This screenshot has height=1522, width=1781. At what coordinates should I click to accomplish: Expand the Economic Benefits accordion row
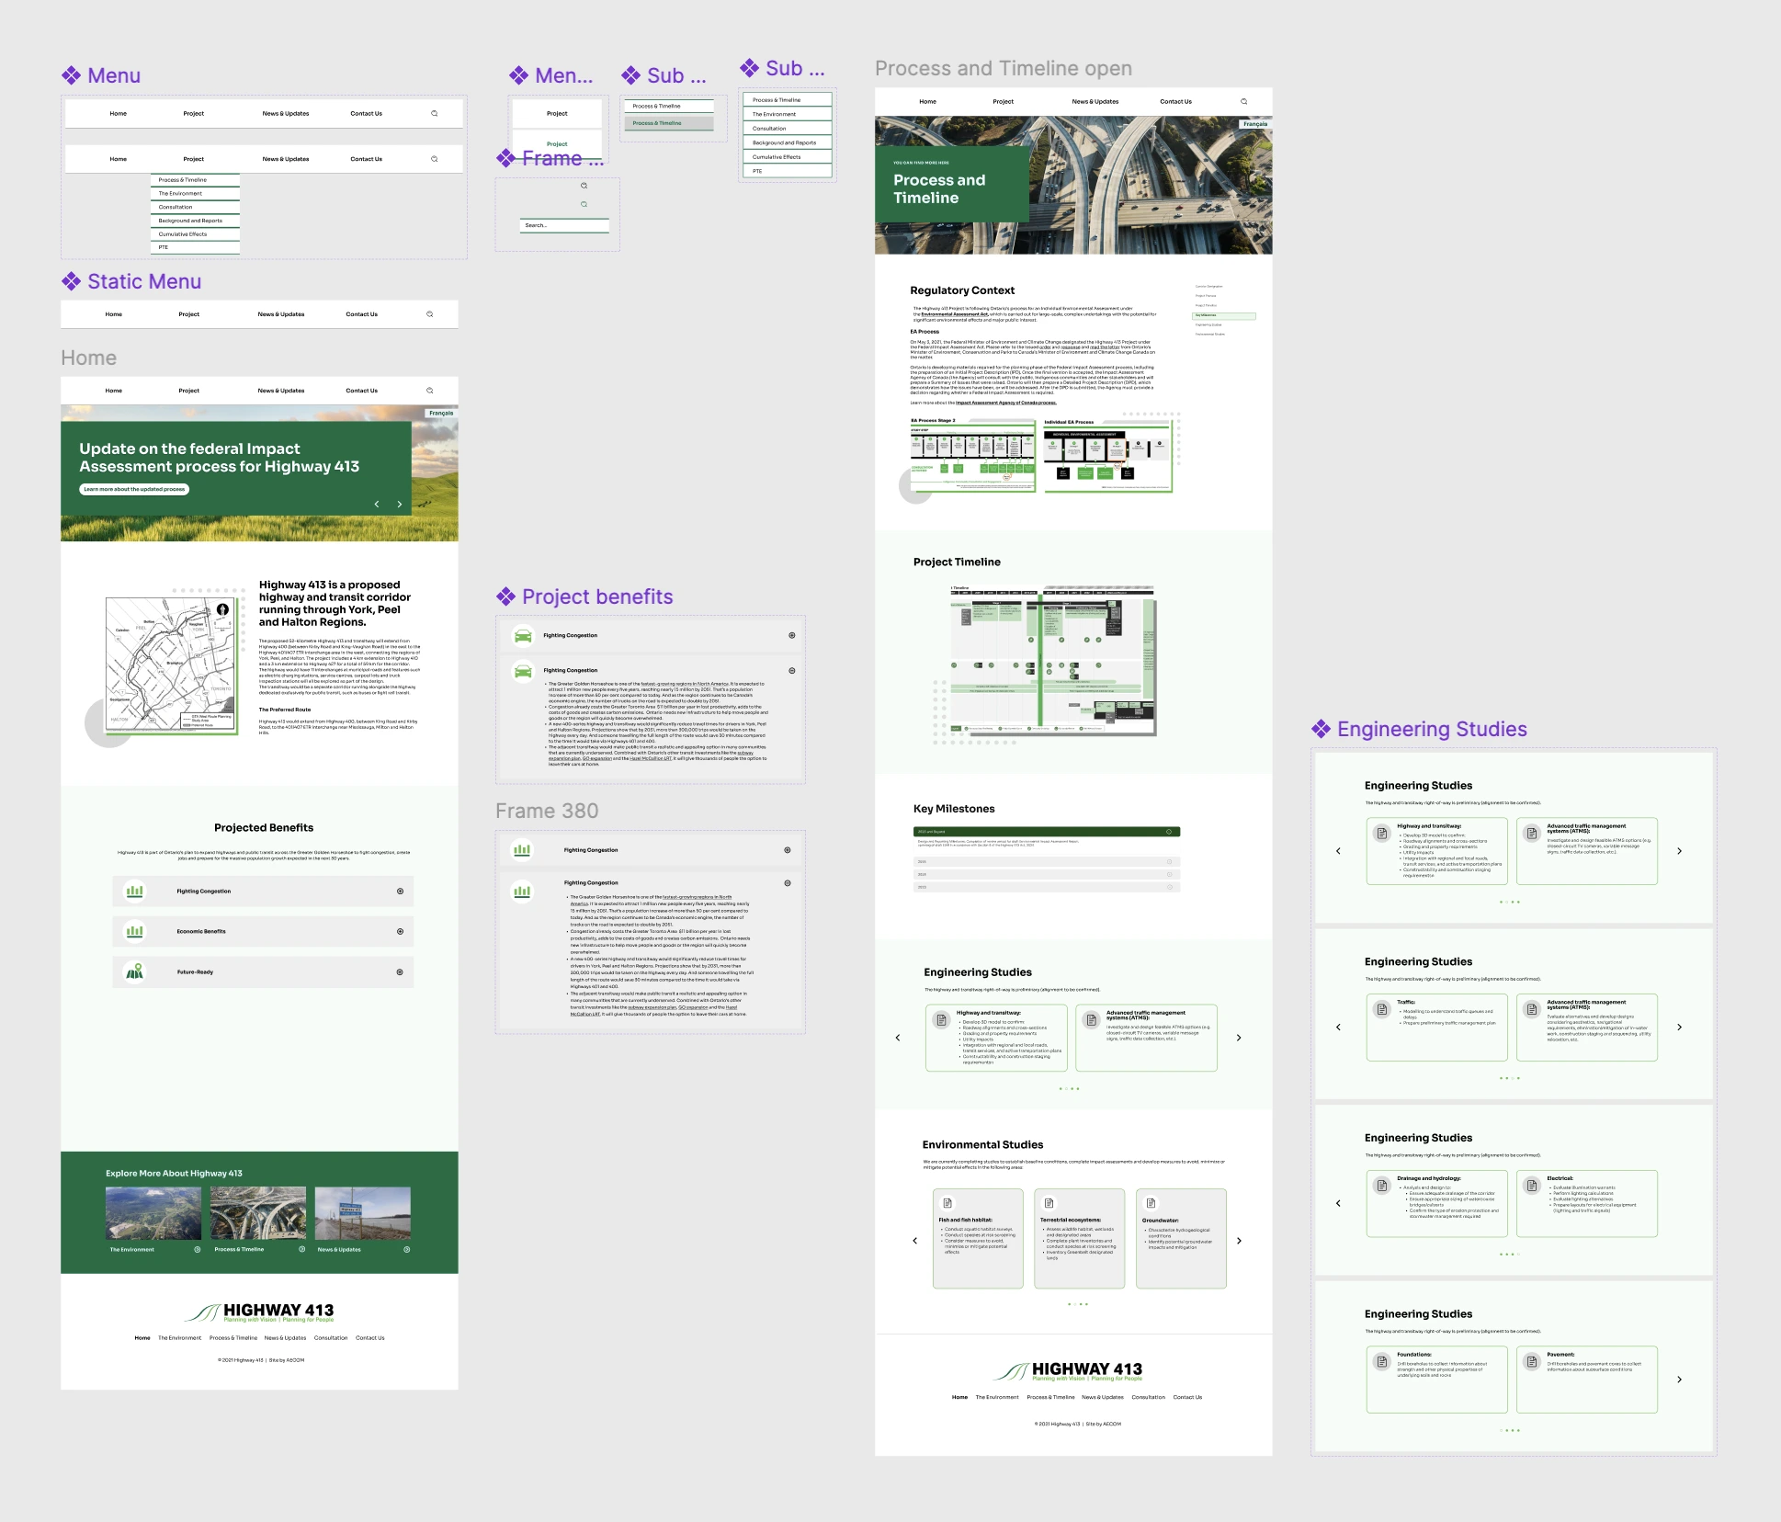point(400,932)
